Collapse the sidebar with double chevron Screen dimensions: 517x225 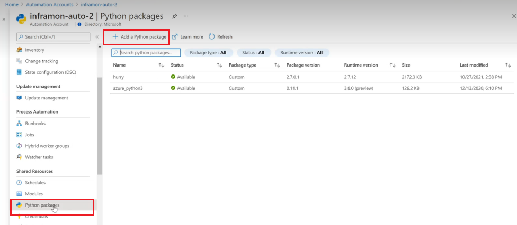pos(97,37)
